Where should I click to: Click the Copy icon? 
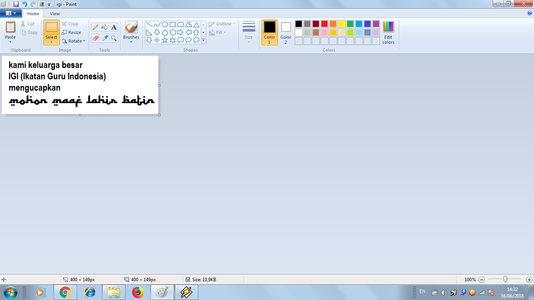[x=23, y=32]
